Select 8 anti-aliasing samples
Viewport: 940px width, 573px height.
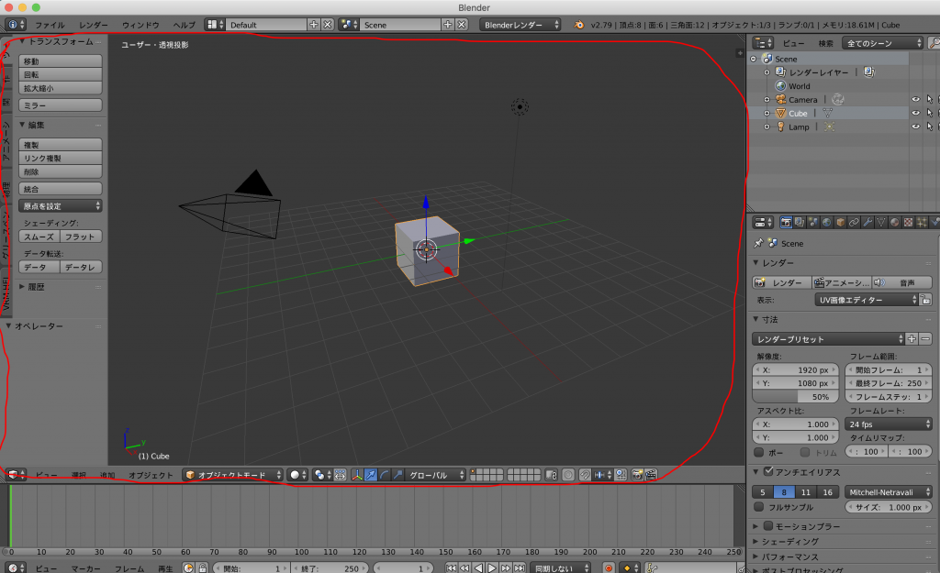[x=784, y=491]
